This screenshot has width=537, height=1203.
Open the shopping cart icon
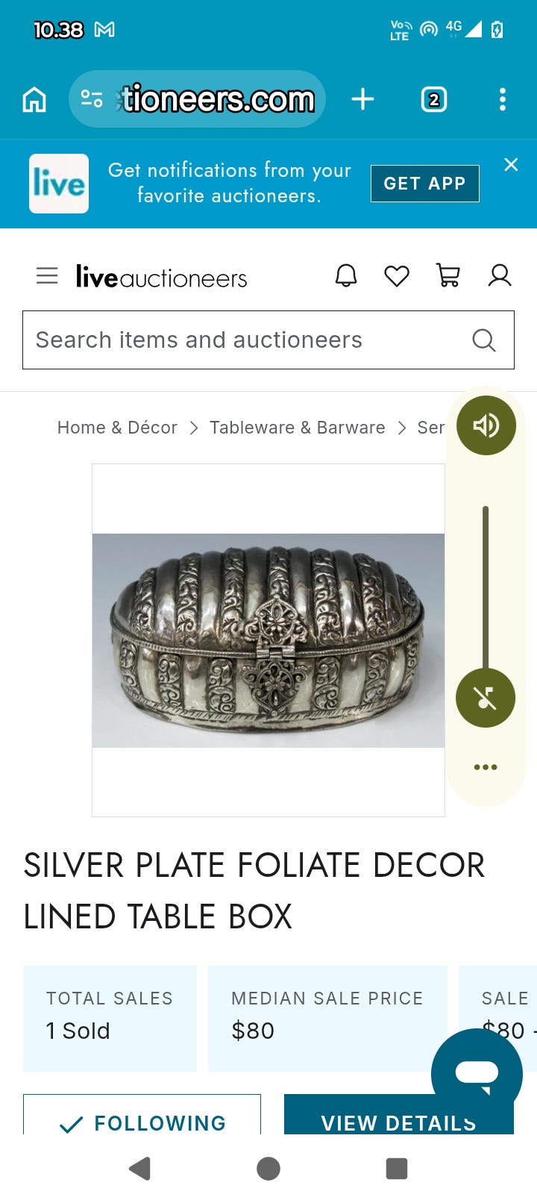[x=447, y=276]
